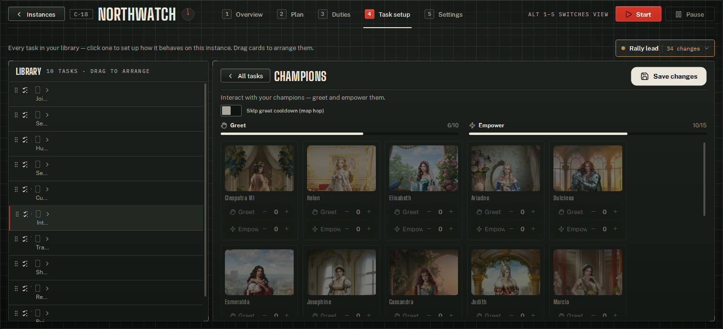Expand the Hu... task with its chevron
The width and height of the screenshot is (723, 329).
click(47, 140)
